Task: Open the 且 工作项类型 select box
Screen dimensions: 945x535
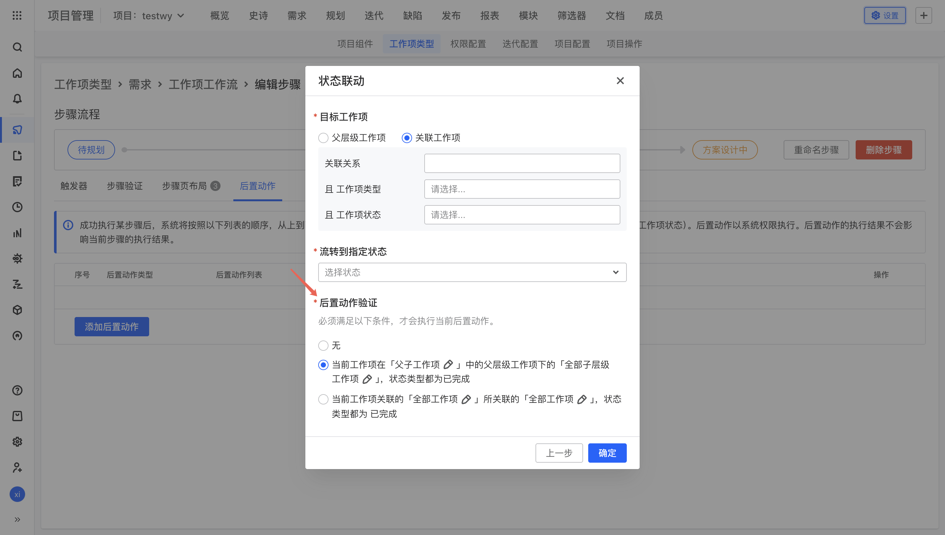Action: pyautogui.click(x=522, y=189)
